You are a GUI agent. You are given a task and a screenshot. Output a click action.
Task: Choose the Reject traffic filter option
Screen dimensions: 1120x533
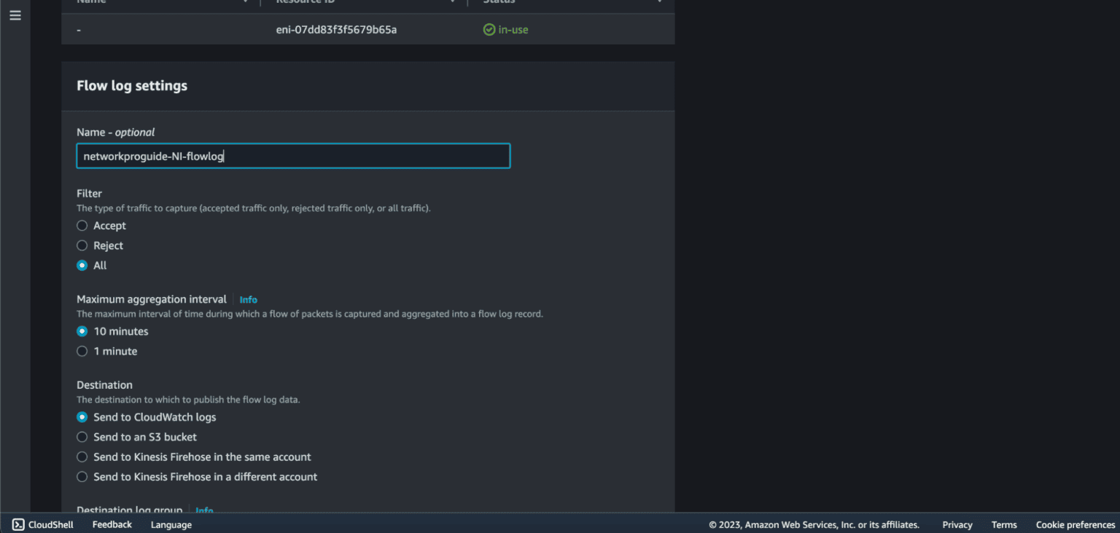click(x=82, y=246)
